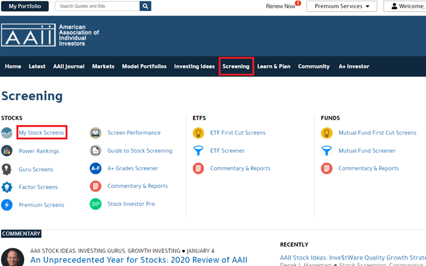Click the commentary author photo
Viewport: 426px width, 266px height.
tap(12, 258)
